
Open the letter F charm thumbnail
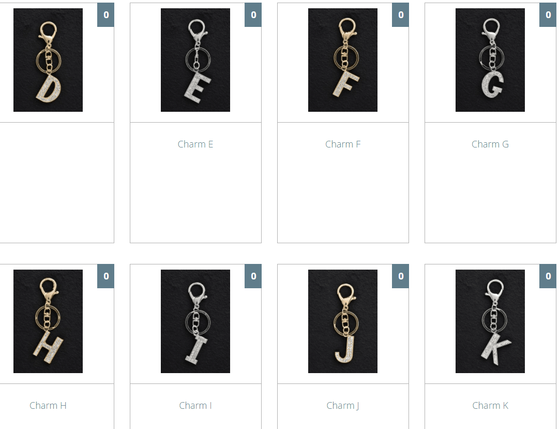point(343,60)
